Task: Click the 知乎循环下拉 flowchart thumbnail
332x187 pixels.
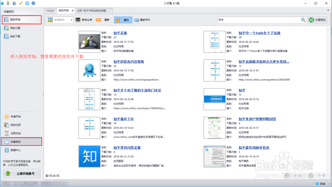Action: click(x=89, y=128)
